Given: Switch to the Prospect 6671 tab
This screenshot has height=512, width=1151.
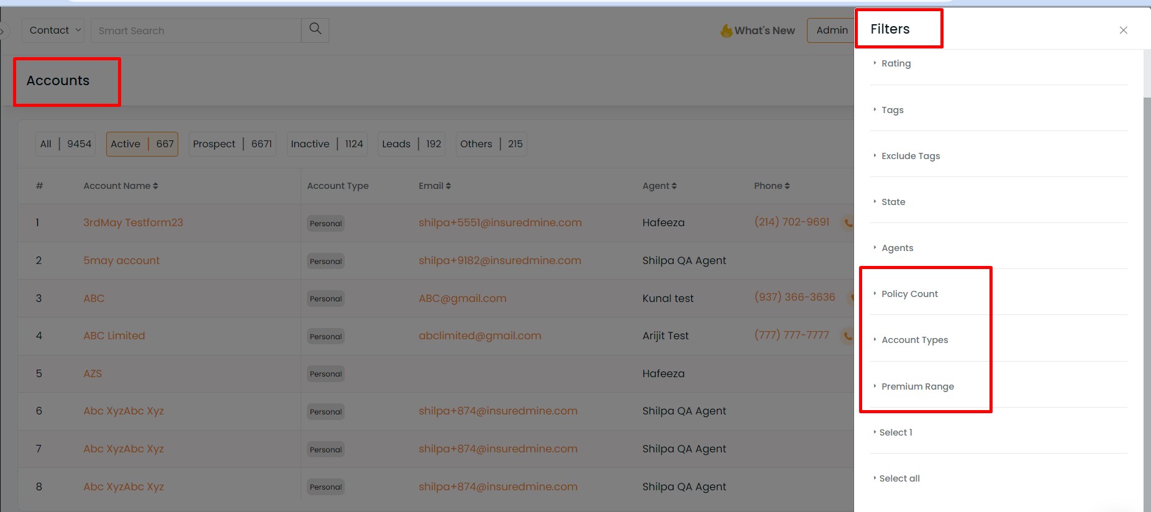Looking at the screenshot, I should pos(232,144).
